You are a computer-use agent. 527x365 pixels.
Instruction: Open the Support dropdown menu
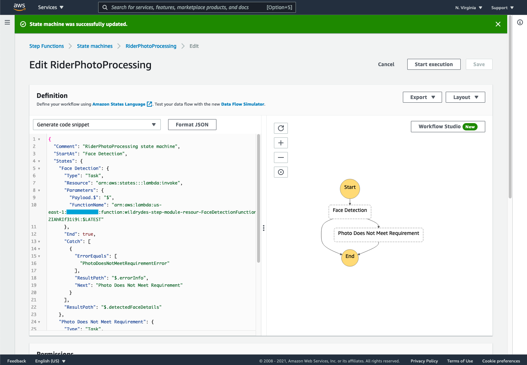coord(502,8)
